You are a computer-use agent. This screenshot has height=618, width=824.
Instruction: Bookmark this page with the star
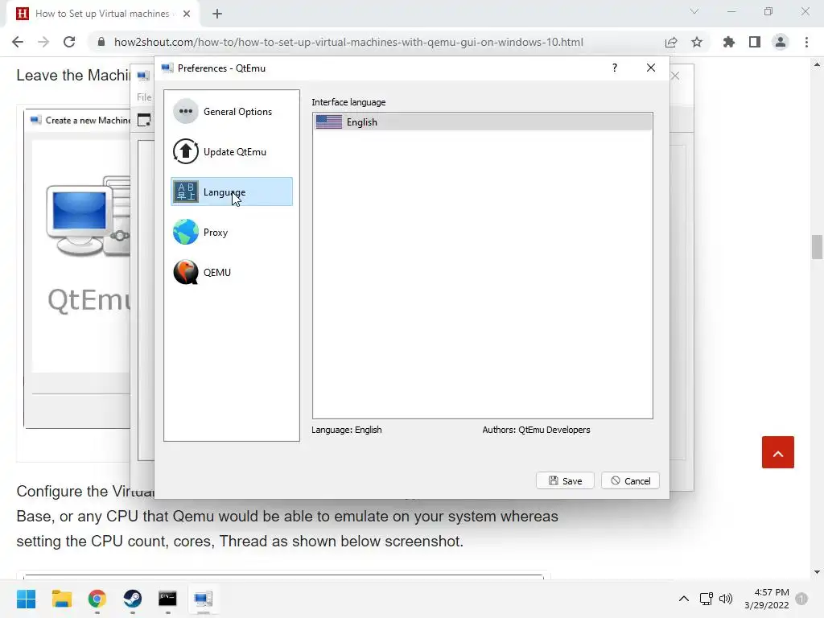(697, 42)
